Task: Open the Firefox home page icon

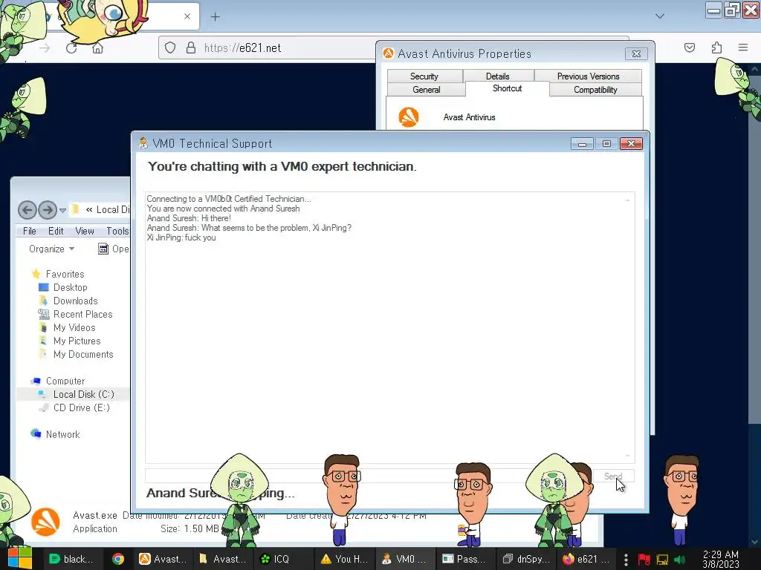Action: click(x=97, y=48)
